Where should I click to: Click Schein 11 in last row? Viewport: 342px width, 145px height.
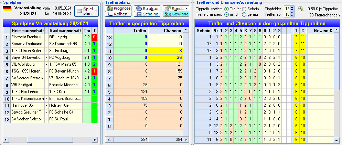pyautogui.click(x=203, y=140)
